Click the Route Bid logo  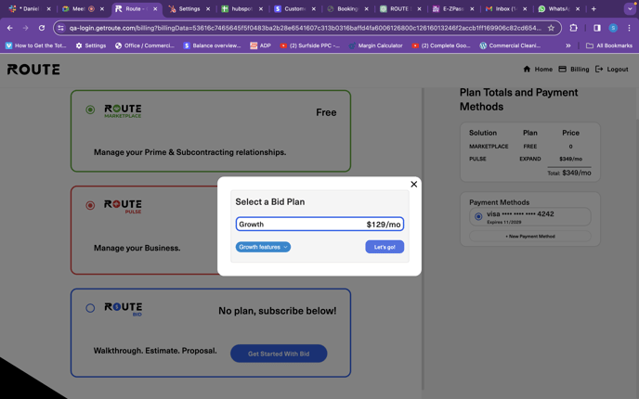[124, 309]
